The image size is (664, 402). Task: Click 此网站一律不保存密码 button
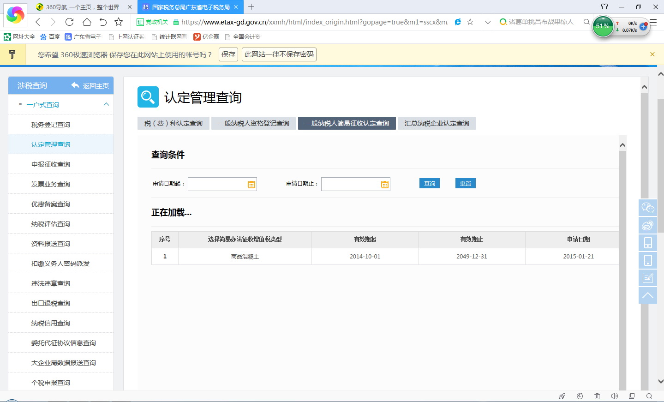pyautogui.click(x=279, y=54)
